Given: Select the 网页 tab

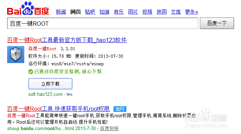Looking at the screenshot, I should [x=75, y=12].
